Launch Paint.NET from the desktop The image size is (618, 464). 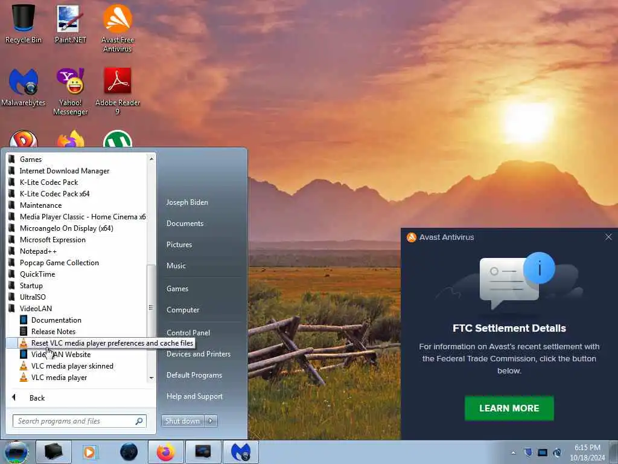(70, 24)
